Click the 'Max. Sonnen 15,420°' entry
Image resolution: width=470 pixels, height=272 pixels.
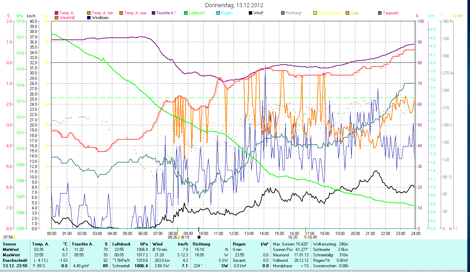[291, 244]
